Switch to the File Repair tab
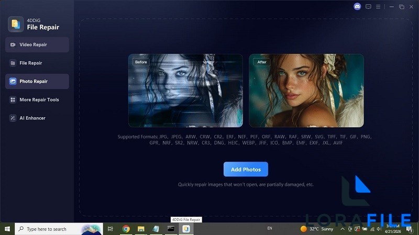The width and height of the screenshot is (419, 235). point(37,63)
